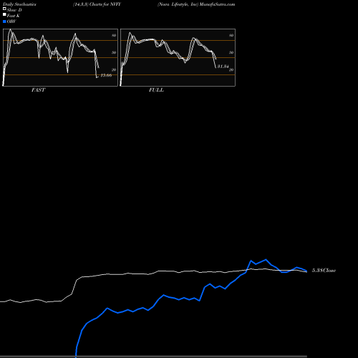Click the Slow D legend swatch
Image resolution: width=358 pixels, height=358 pixels.
[x=4, y=9]
